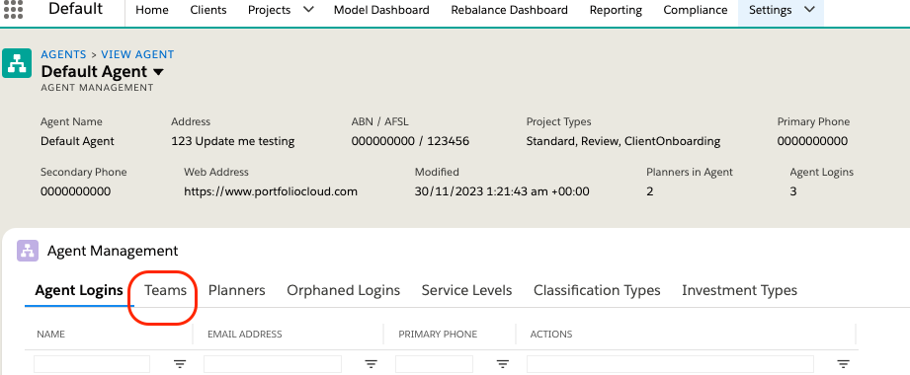Open the Default Agent dropdown arrow
Image resolution: width=910 pixels, height=375 pixels.
pos(158,72)
